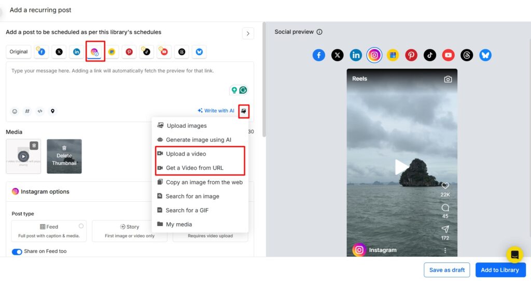This screenshot has height=281, width=531.
Task: Show Bluesky in Social preview
Action: click(x=485, y=55)
